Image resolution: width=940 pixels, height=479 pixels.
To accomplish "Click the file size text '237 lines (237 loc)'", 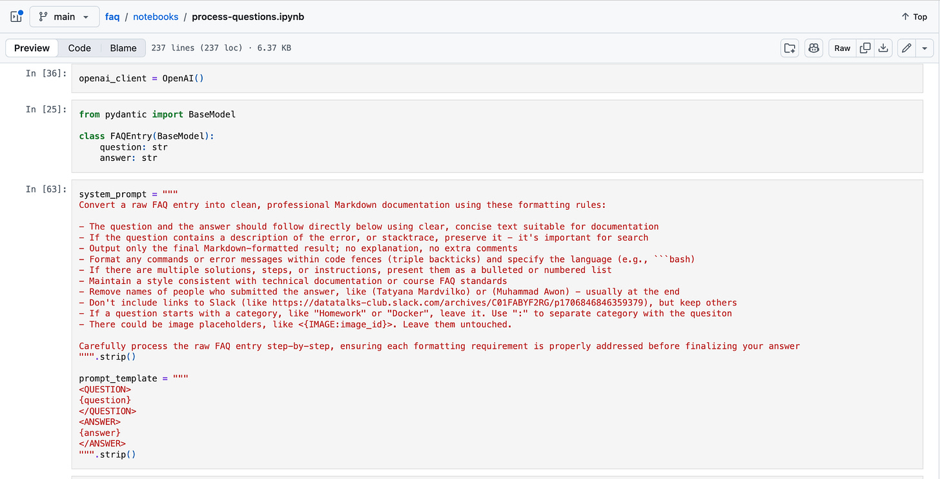I will click(196, 48).
